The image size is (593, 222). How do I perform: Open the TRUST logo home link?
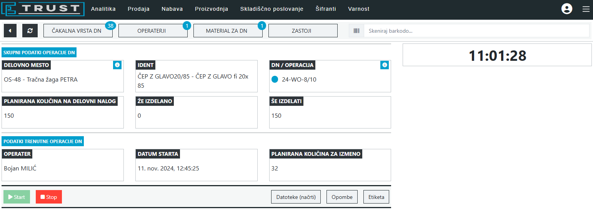pyautogui.click(x=43, y=9)
